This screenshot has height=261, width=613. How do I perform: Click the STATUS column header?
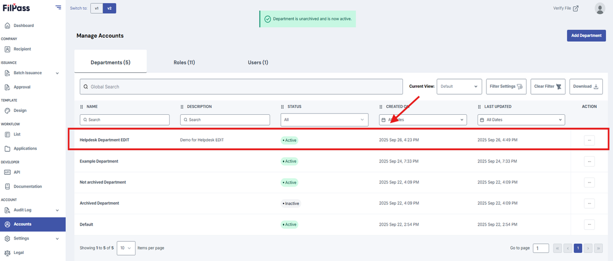click(x=294, y=107)
